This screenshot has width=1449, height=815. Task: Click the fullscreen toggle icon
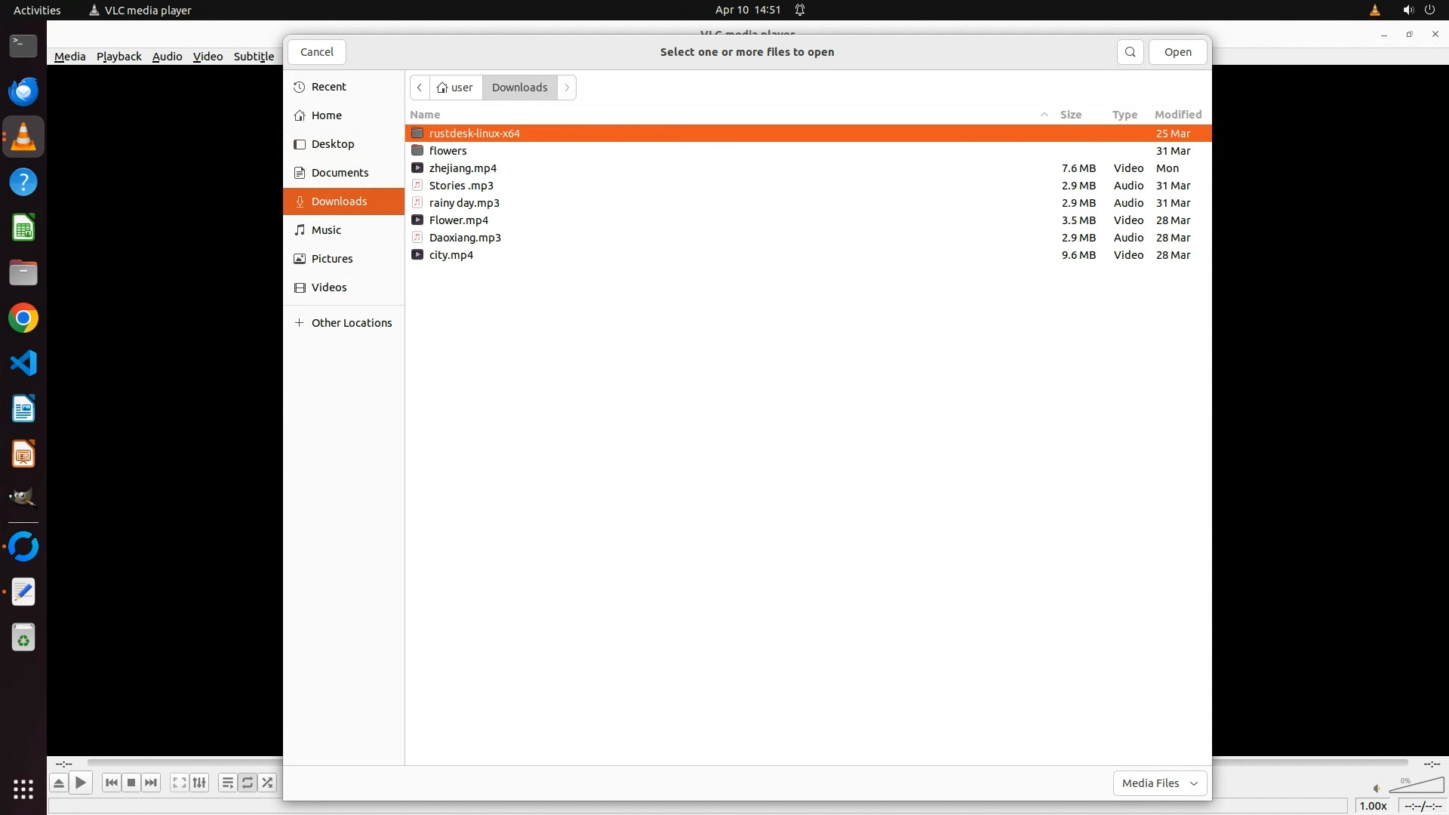pyautogui.click(x=179, y=783)
